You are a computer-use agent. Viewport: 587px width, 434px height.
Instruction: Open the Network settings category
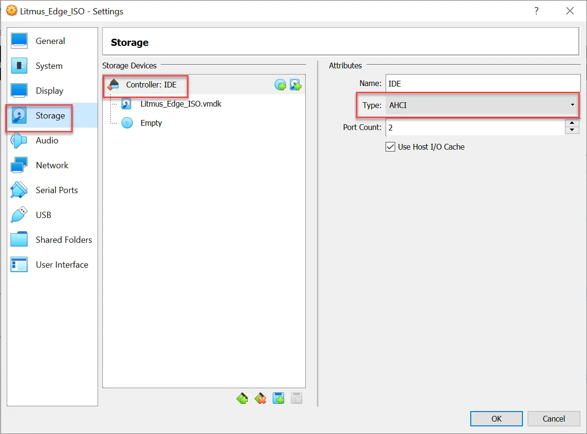coord(52,165)
